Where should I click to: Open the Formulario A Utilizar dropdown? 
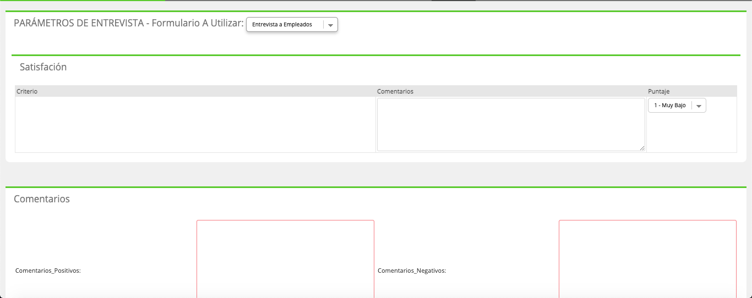pos(292,25)
